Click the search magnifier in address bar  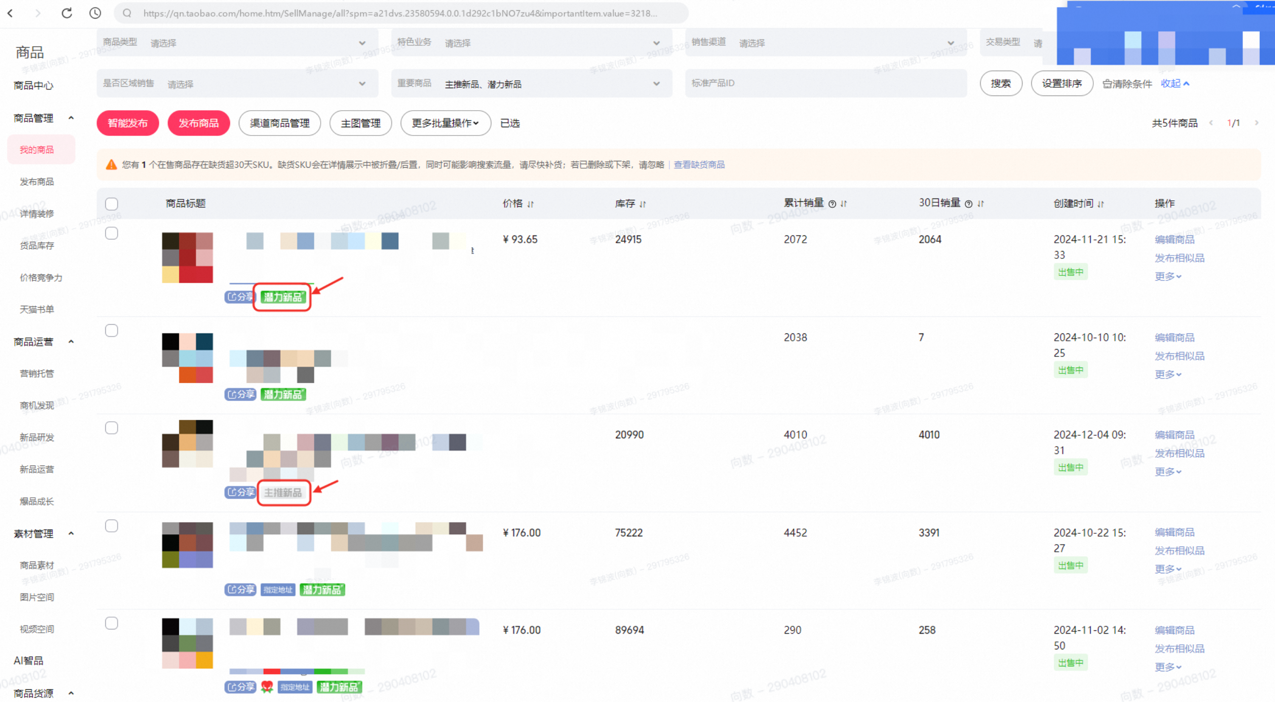[x=127, y=13]
